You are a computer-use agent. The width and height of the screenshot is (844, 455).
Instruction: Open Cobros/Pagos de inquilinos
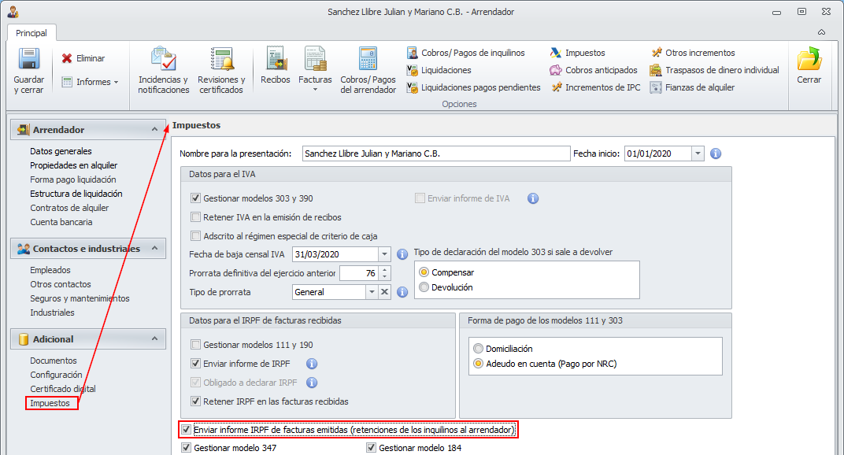point(465,53)
